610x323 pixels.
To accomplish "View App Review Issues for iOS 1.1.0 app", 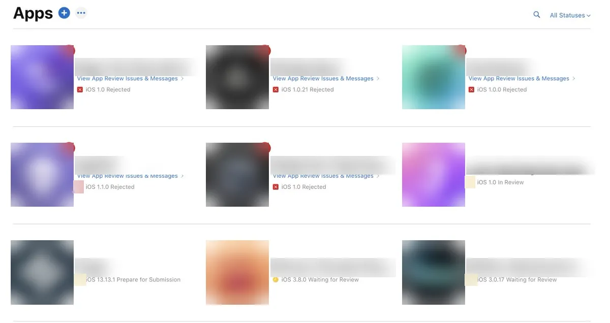I will point(127,176).
